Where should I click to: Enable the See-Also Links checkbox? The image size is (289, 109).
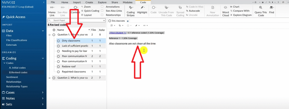(102, 11)
